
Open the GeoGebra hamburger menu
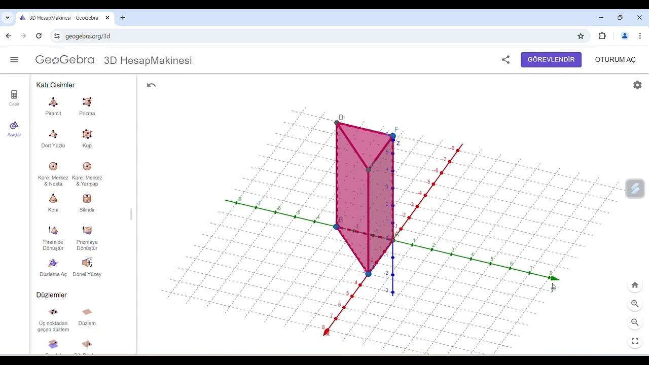tap(14, 60)
